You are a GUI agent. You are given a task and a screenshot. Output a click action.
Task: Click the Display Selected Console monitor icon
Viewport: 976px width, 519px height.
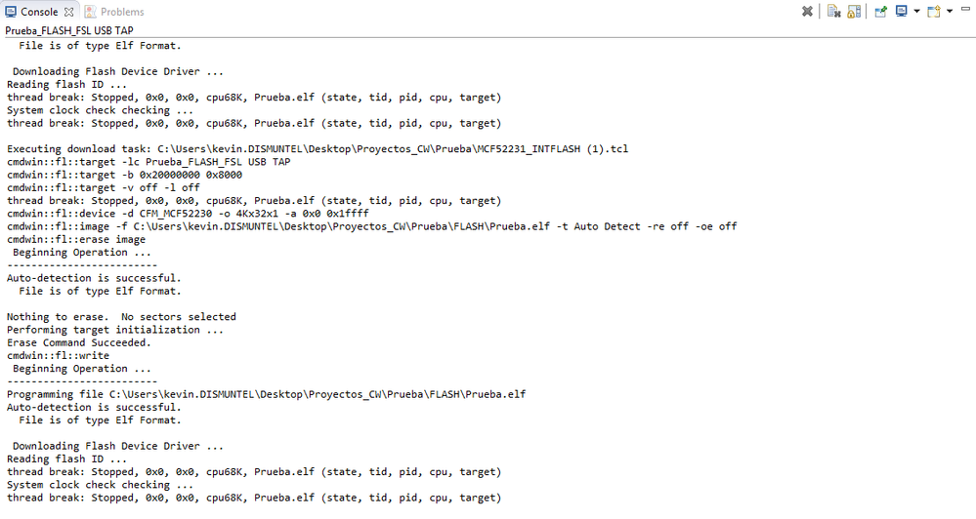[x=901, y=12]
